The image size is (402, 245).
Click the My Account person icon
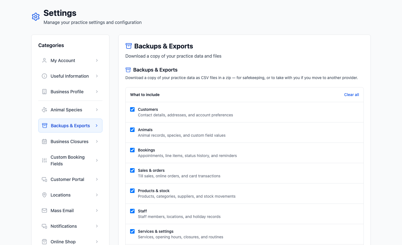click(x=44, y=60)
